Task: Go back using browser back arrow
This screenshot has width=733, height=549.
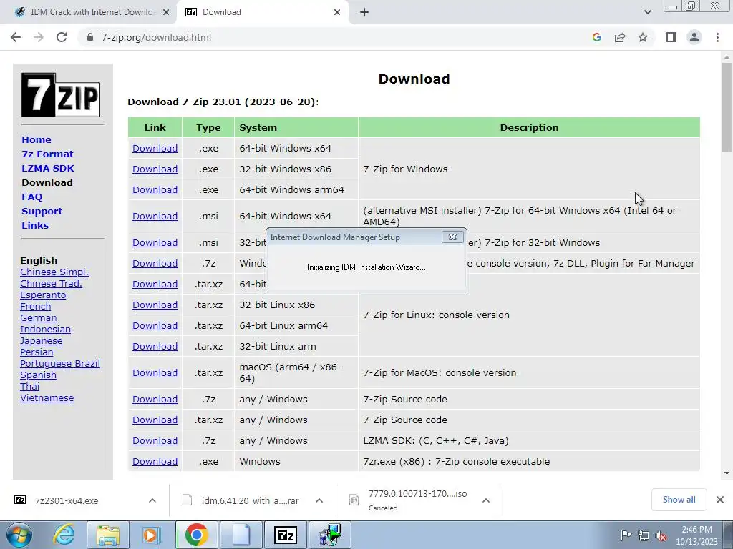Action: click(x=16, y=37)
